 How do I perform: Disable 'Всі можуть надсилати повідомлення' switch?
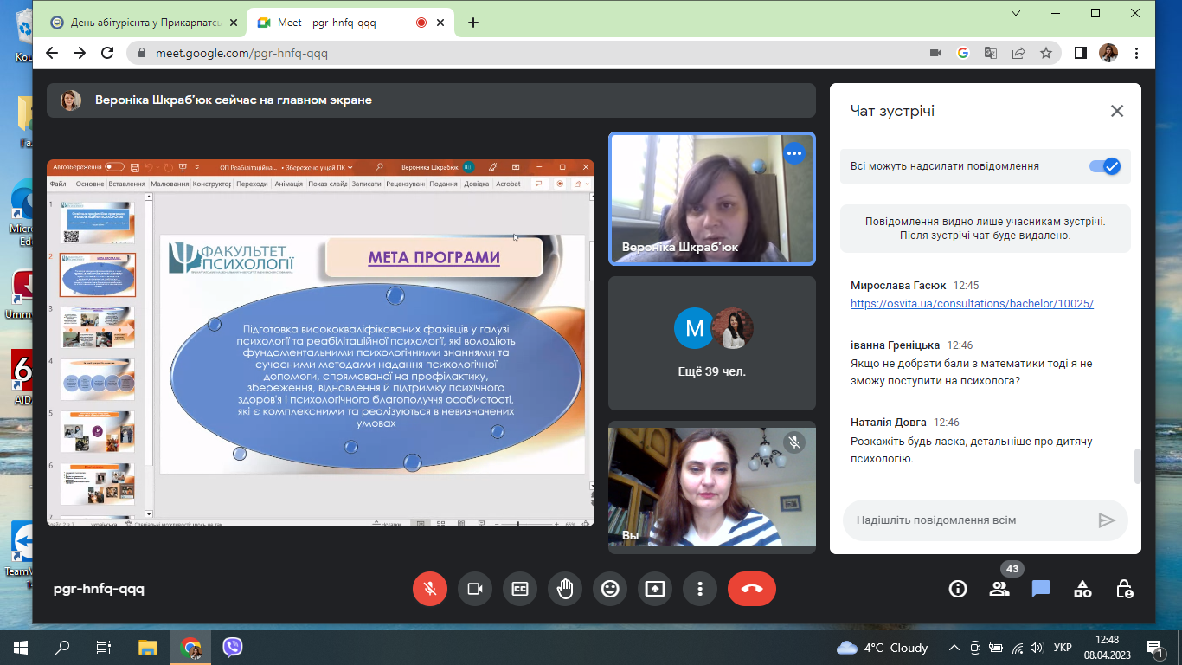pyautogui.click(x=1104, y=166)
